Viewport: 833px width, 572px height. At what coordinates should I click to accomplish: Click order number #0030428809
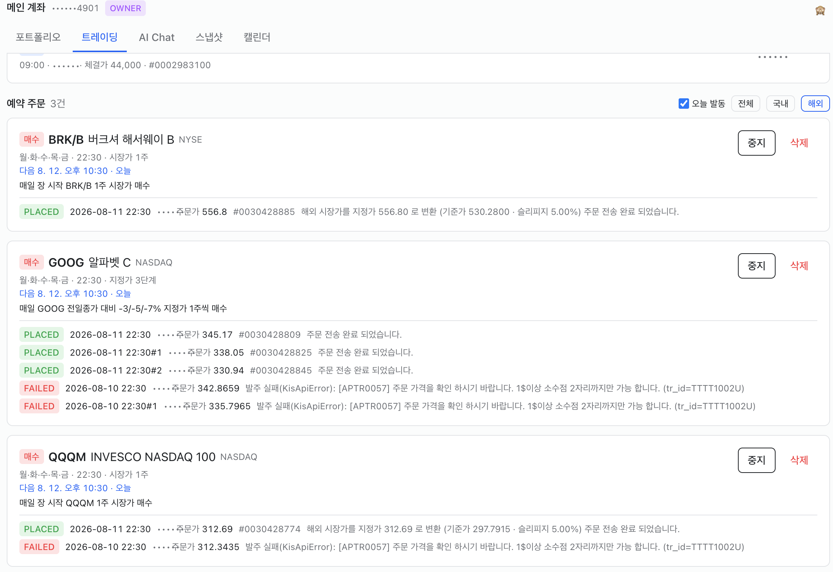(x=270, y=335)
